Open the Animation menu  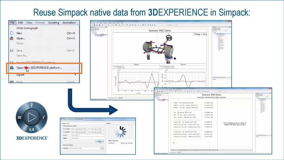click(69, 23)
